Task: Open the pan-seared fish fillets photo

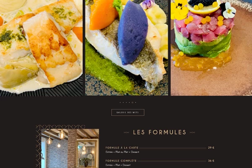Action: [41, 48]
